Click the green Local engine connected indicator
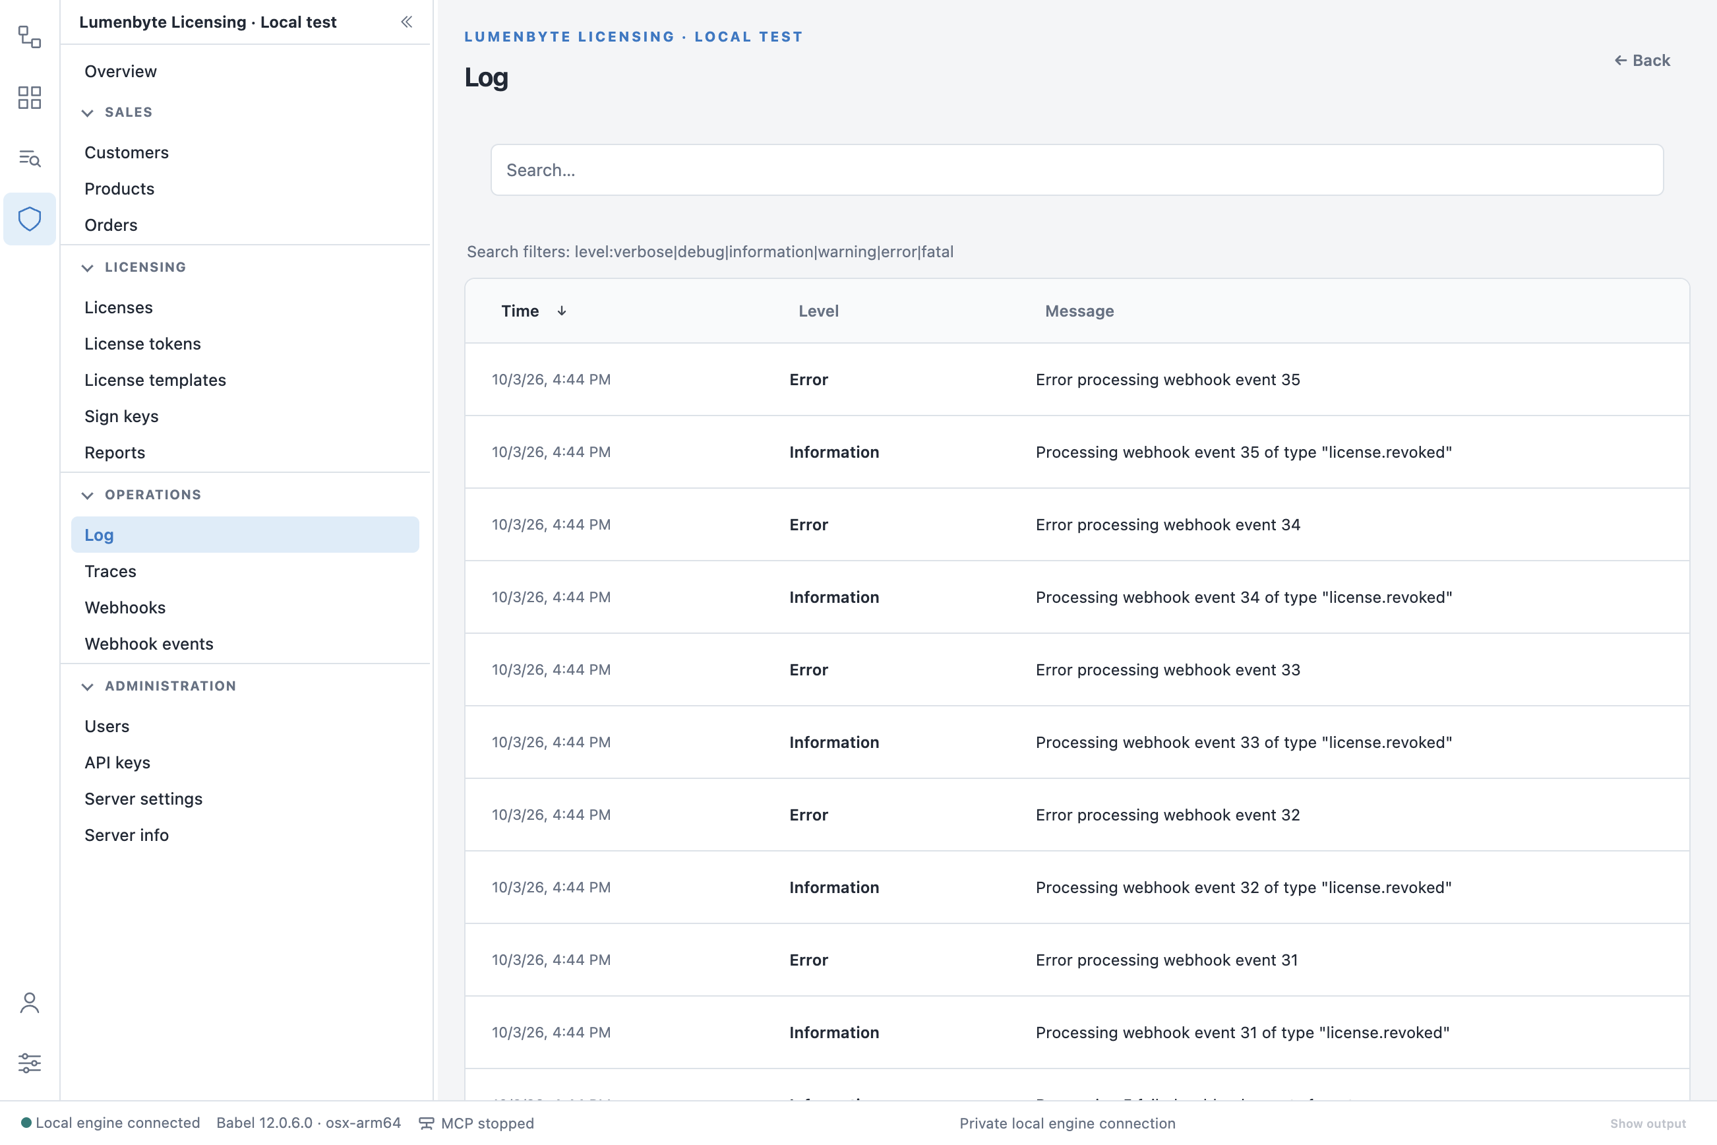Image resolution: width=1717 pixels, height=1145 pixels. click(26, 1123)
